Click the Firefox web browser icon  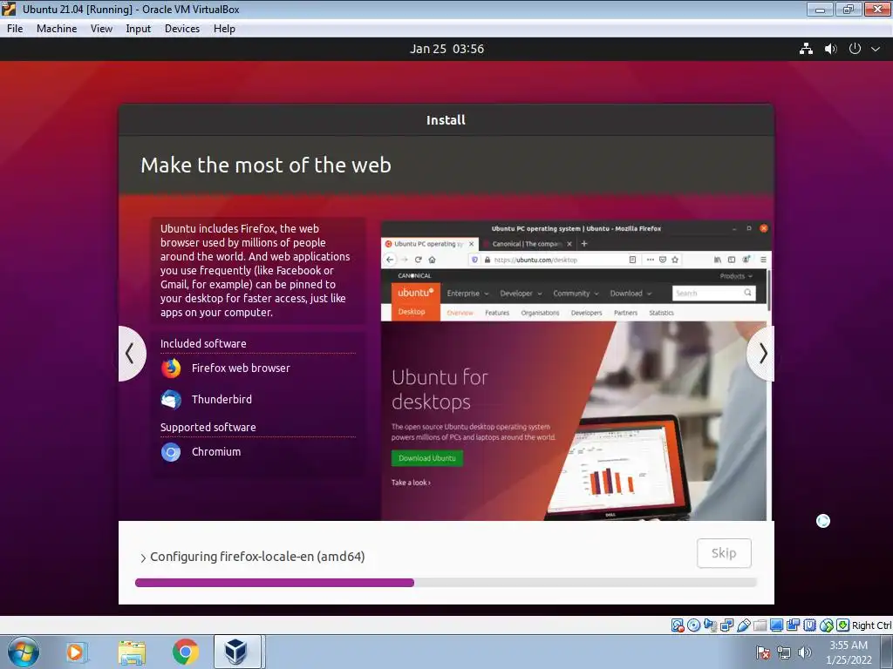tap(171, 368)
